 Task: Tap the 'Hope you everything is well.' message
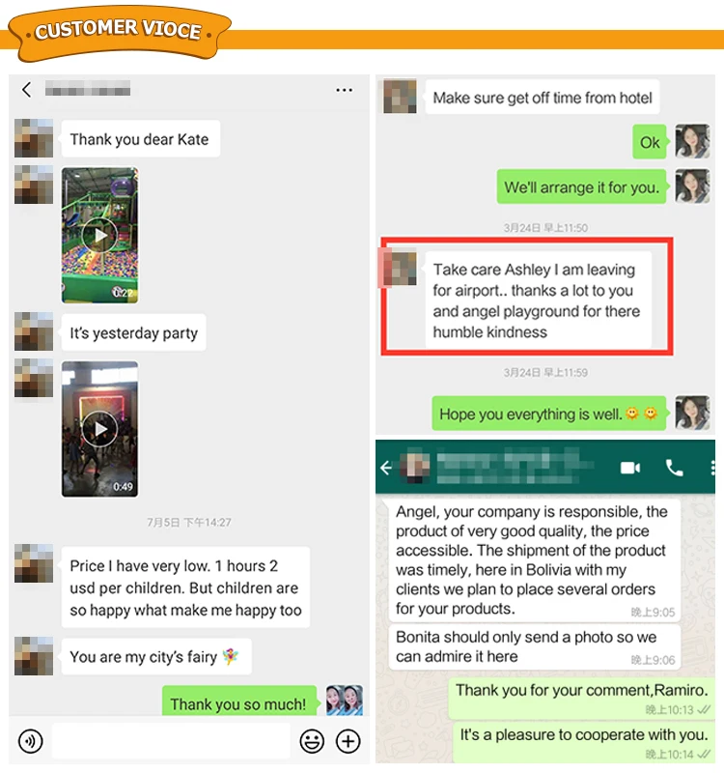(548, 414)
